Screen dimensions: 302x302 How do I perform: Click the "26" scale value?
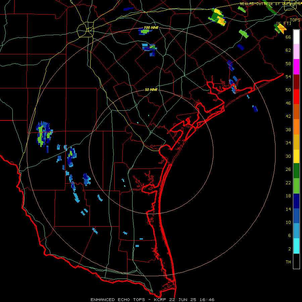tap(288, 169)
